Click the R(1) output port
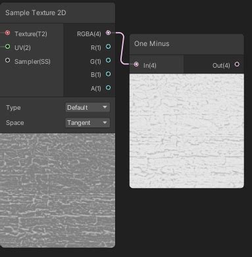Image resolution: width=252 pixels, height=257 pixels. [x=108, y=47]
